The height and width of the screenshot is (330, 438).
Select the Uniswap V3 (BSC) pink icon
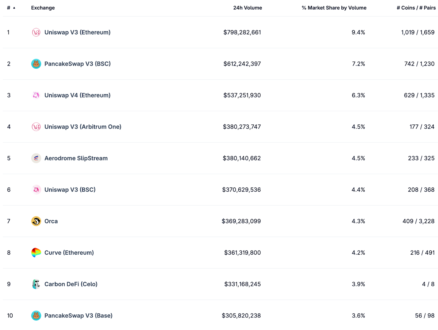(x=36, y=189)
